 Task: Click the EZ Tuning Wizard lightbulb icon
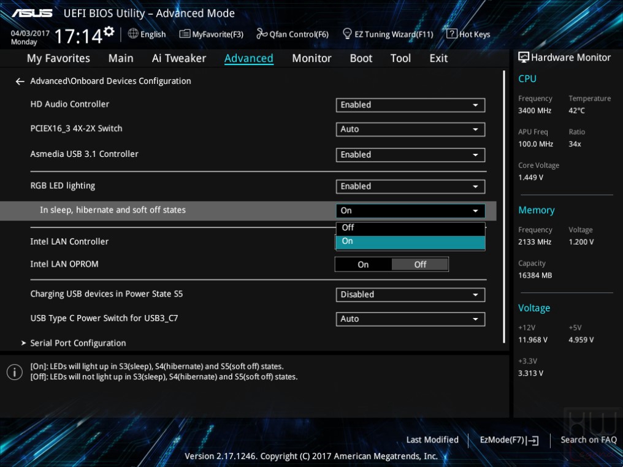(x=347, y=34)
